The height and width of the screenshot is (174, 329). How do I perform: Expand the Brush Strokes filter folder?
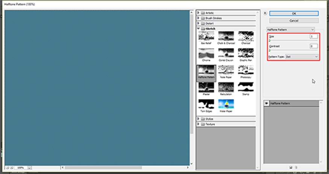coord(198,18)
